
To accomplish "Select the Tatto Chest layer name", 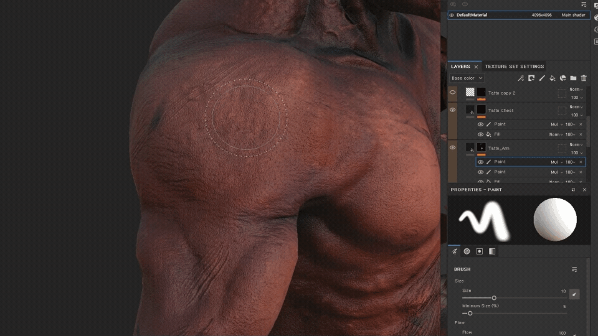I will 501,111.
